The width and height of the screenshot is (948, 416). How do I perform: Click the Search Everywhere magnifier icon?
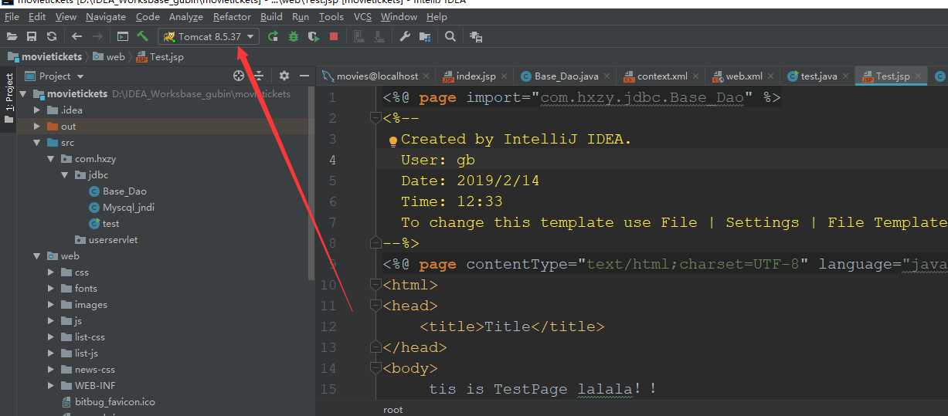[x=450, y=36]
